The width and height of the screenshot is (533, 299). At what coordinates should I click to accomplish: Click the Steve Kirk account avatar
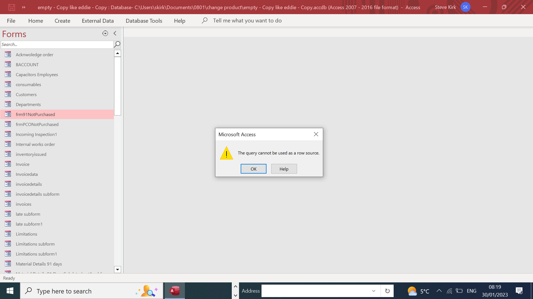pyautogui.click(x=465, y=7)
